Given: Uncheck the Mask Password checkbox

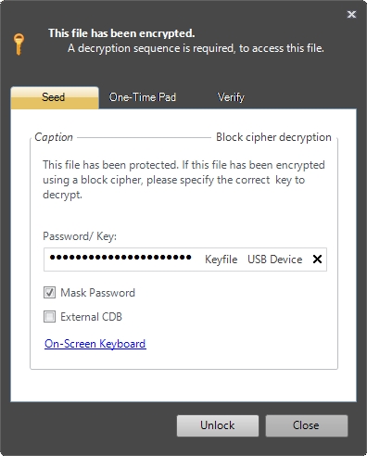Looking at the screenshot, I should click(x=49, y=293).
